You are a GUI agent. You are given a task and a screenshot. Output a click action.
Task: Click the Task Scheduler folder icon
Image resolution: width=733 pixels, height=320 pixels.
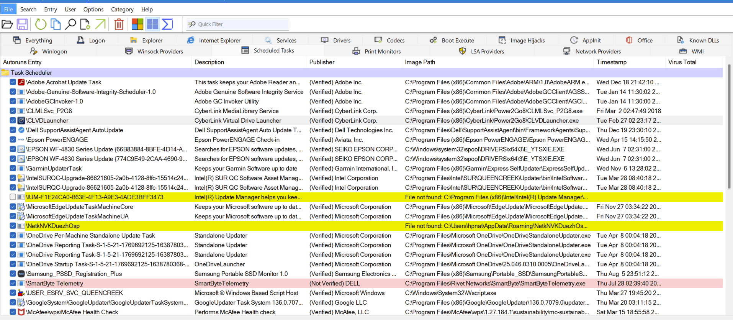[x=5, y=72]
